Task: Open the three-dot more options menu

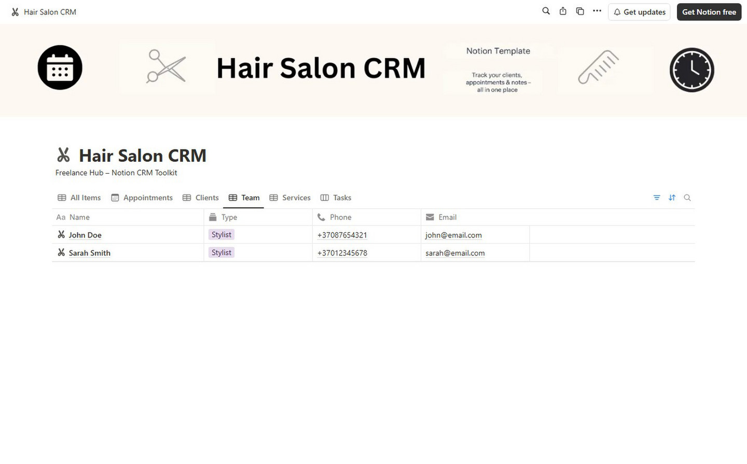Action: pos(597,11)
